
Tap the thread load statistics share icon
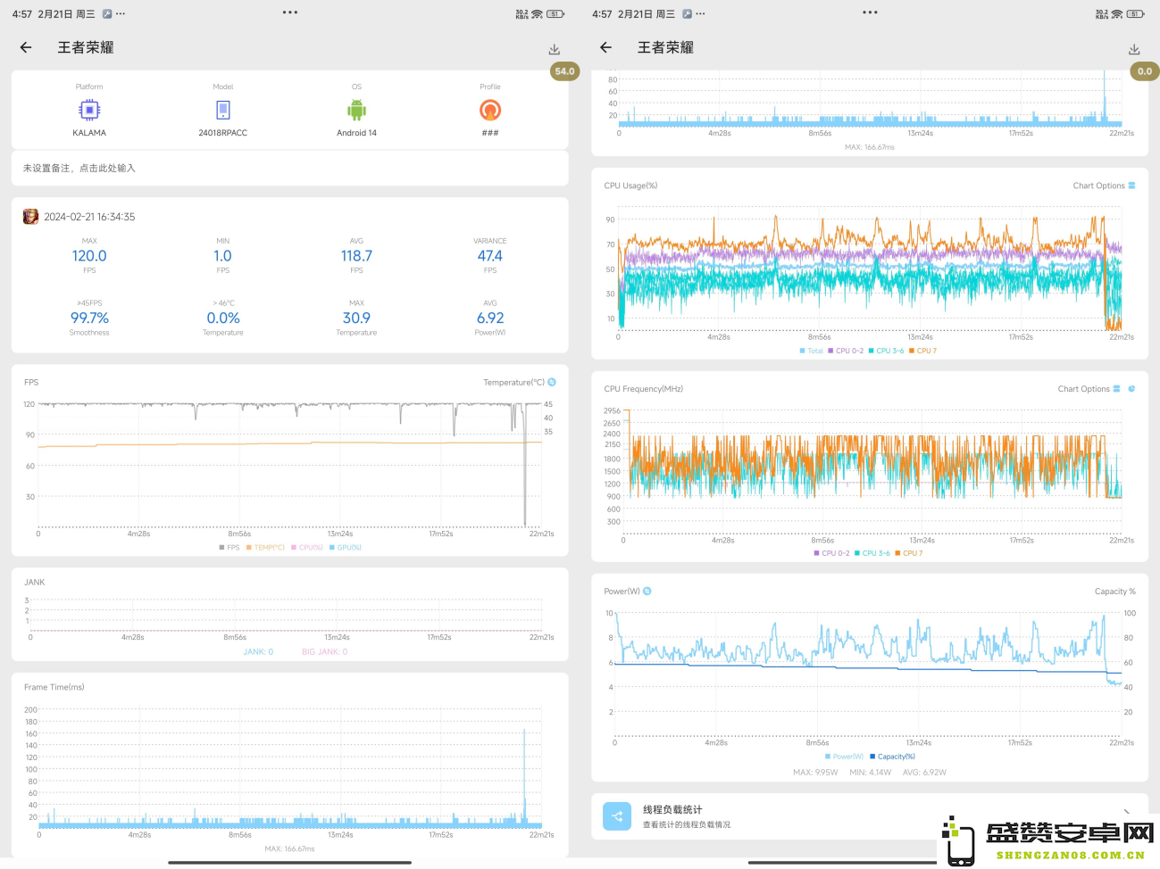[x=617, y=816]
